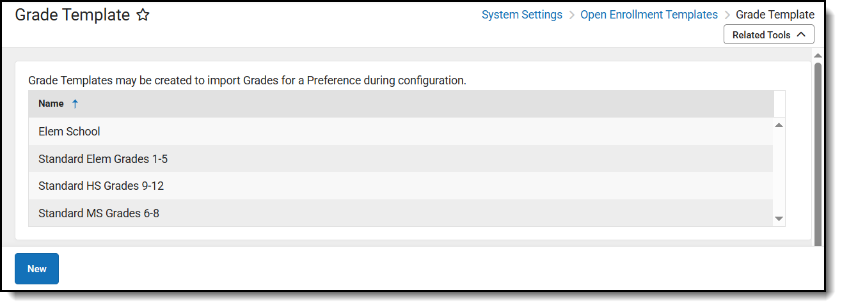Open the Open Enrollment Templates breadcrumb link
This screenshot has width=842, height=308.
(x=649, y=15)
